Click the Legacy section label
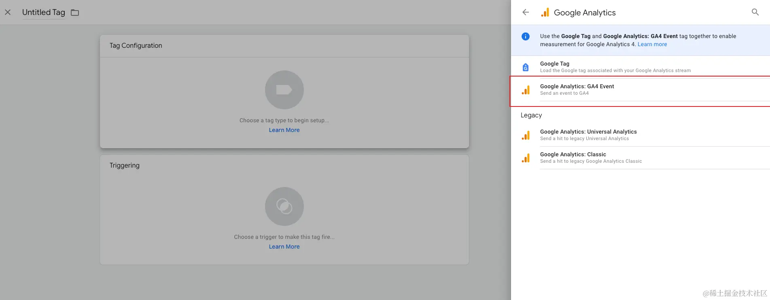This screenshot has height=300, width=770. 531,115
